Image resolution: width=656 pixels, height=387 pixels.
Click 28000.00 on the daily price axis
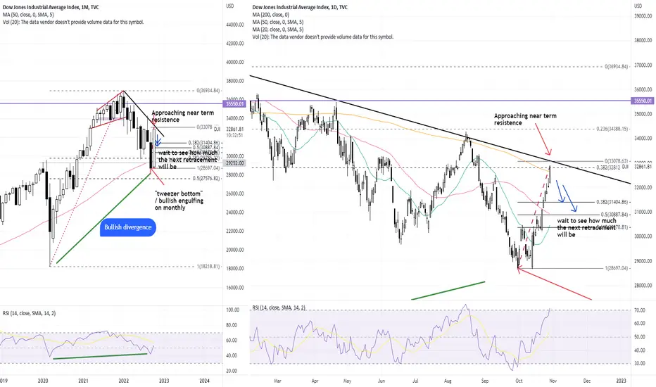[x=643, y=286]
